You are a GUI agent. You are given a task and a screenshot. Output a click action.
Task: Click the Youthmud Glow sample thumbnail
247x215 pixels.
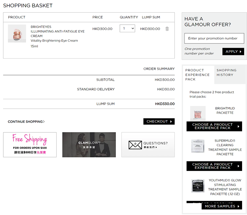click(x=198, y=186)
